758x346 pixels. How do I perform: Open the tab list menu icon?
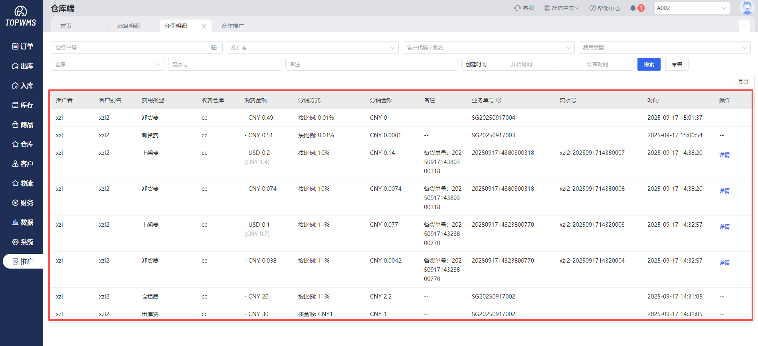(744, 26)
